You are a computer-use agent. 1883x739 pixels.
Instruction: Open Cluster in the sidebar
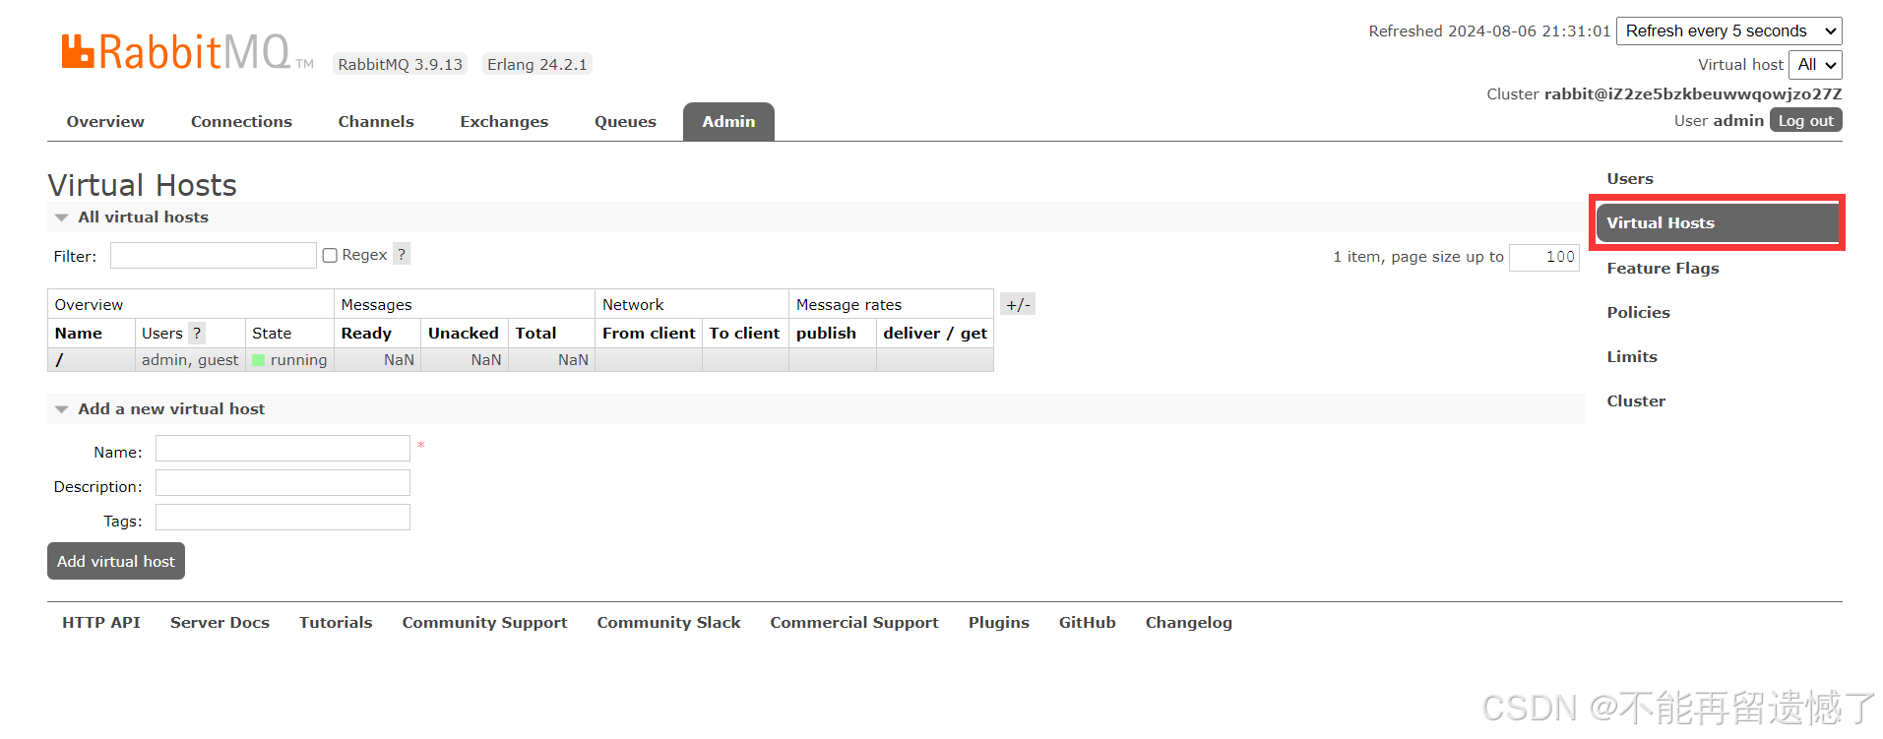click(1636, 400)
